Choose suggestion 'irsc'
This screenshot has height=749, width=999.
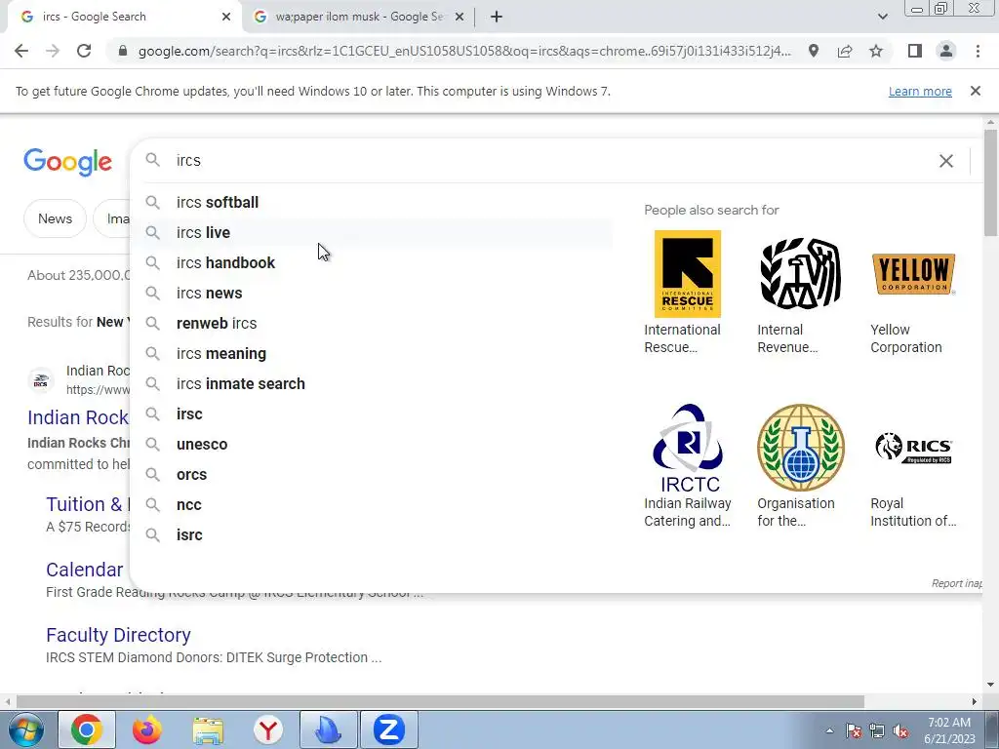click(371, 414)
